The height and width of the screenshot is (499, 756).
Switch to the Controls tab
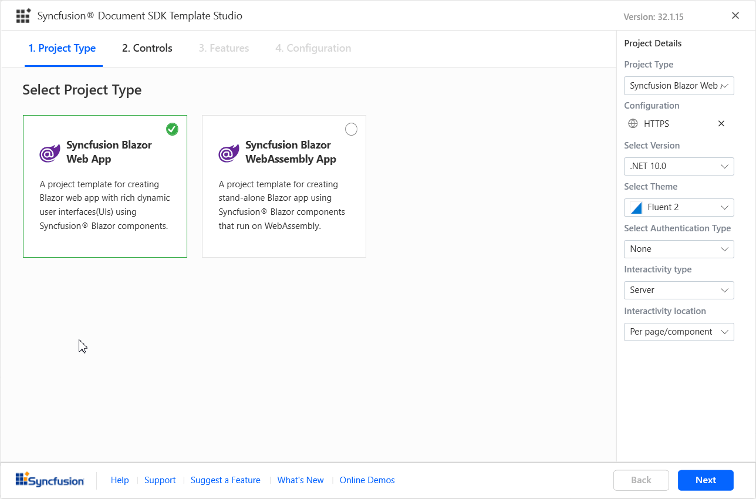point(146,48)
